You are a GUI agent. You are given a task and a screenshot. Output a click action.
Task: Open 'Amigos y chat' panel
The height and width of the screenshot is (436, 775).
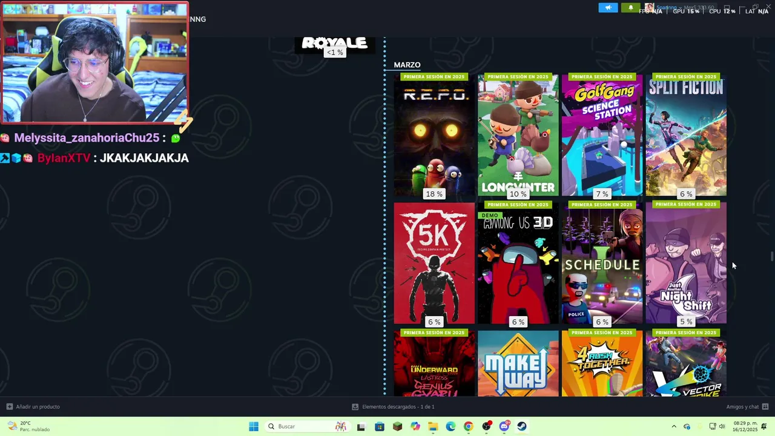point(742,407)
